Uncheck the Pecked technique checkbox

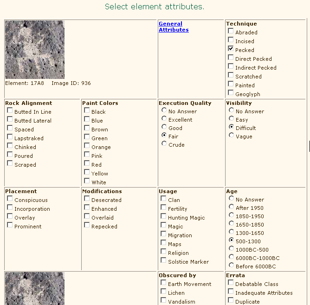coord(231,49)
